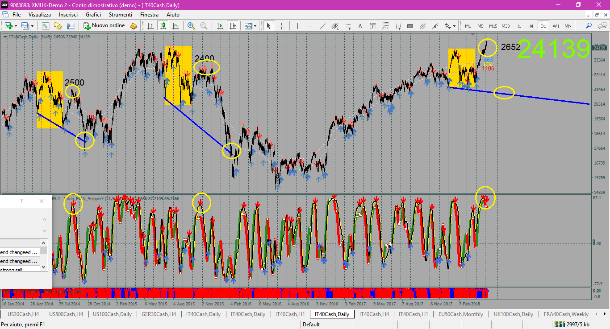Screen dimensions: 610x329
Task: Draw a vertical line tool
Action: [x=297, y=26]
